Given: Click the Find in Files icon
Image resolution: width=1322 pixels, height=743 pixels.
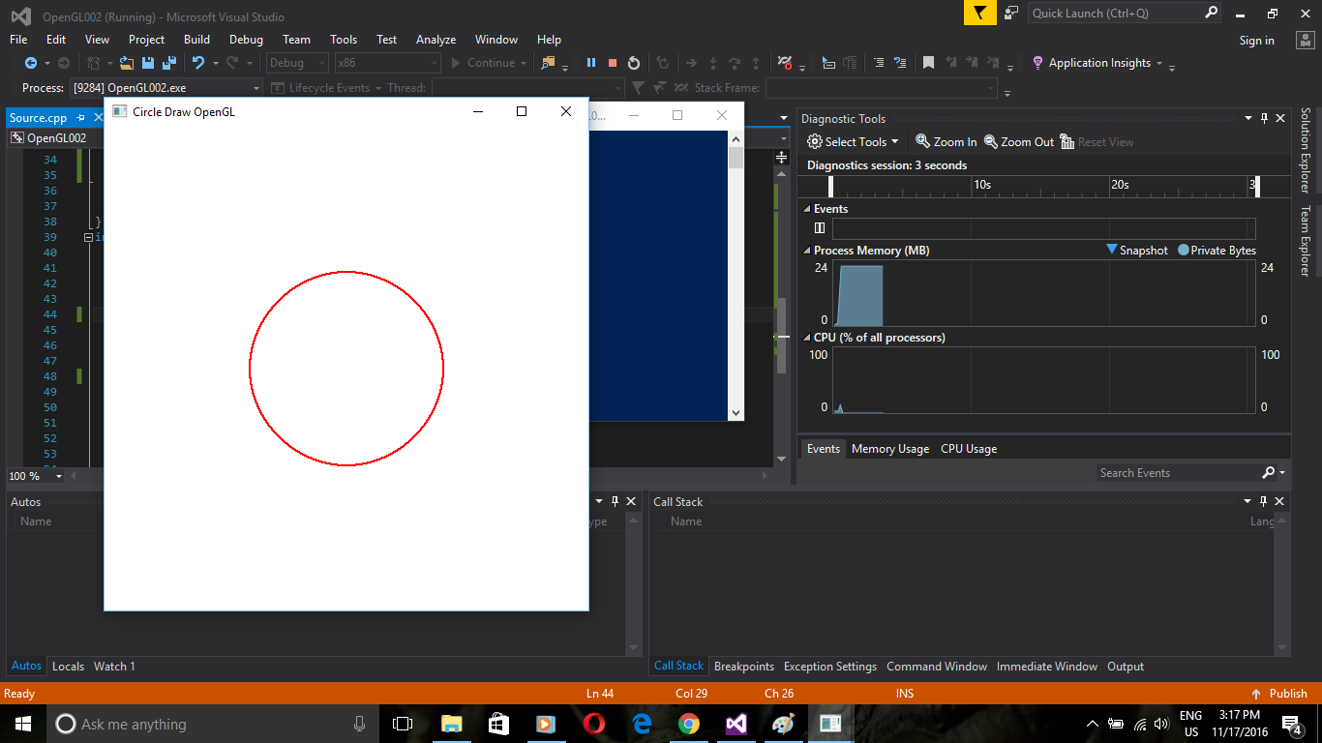Looking at the screenshot, I should [x=549, y=63].
